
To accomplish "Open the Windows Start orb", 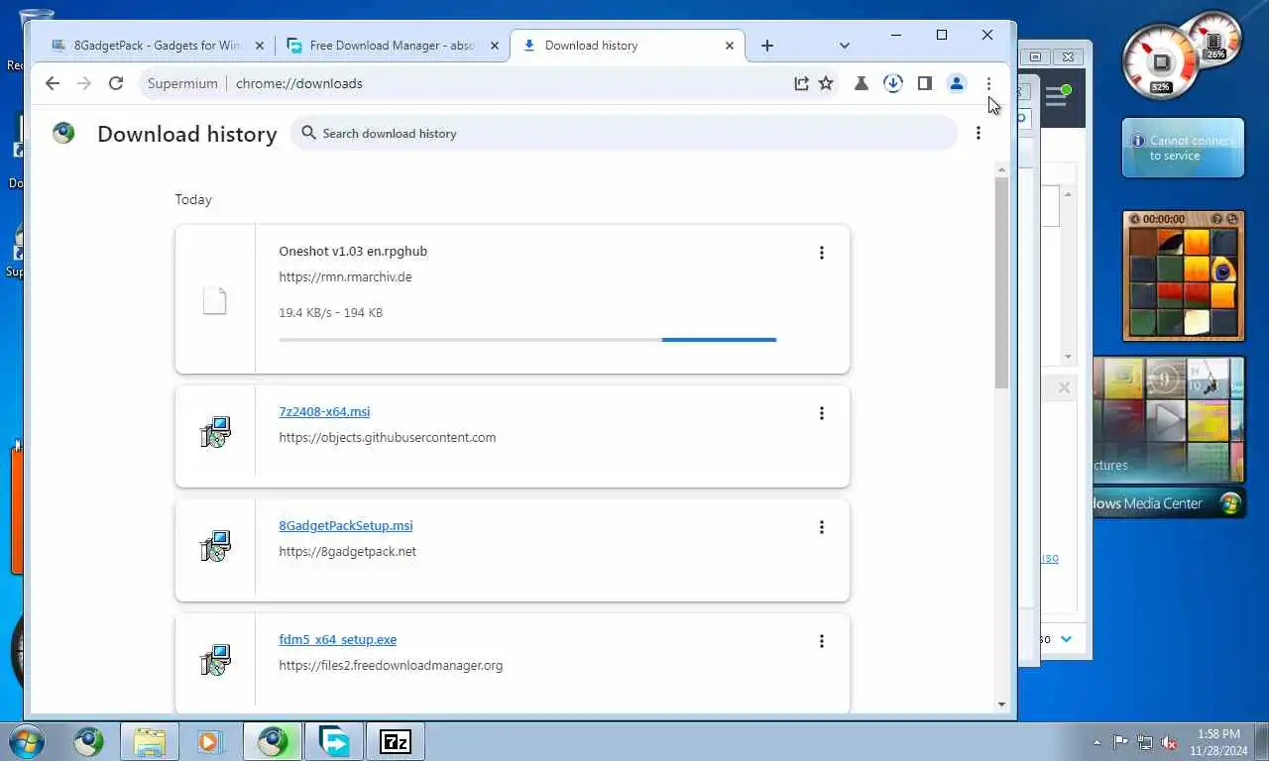I will click(25, 741).
